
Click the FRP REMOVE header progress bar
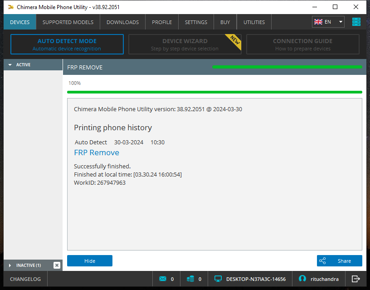(x=287, y=67)
